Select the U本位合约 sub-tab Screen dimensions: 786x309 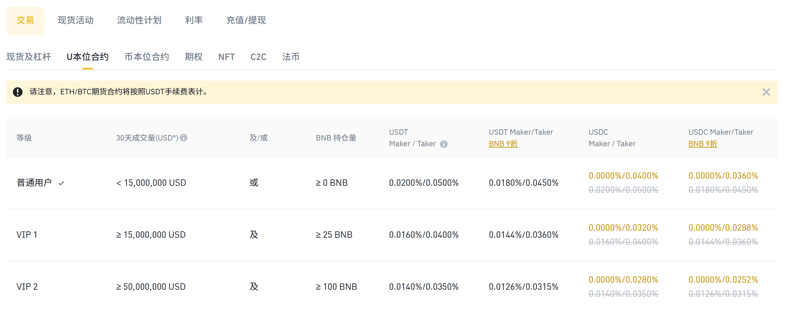[x=87, y=57]
